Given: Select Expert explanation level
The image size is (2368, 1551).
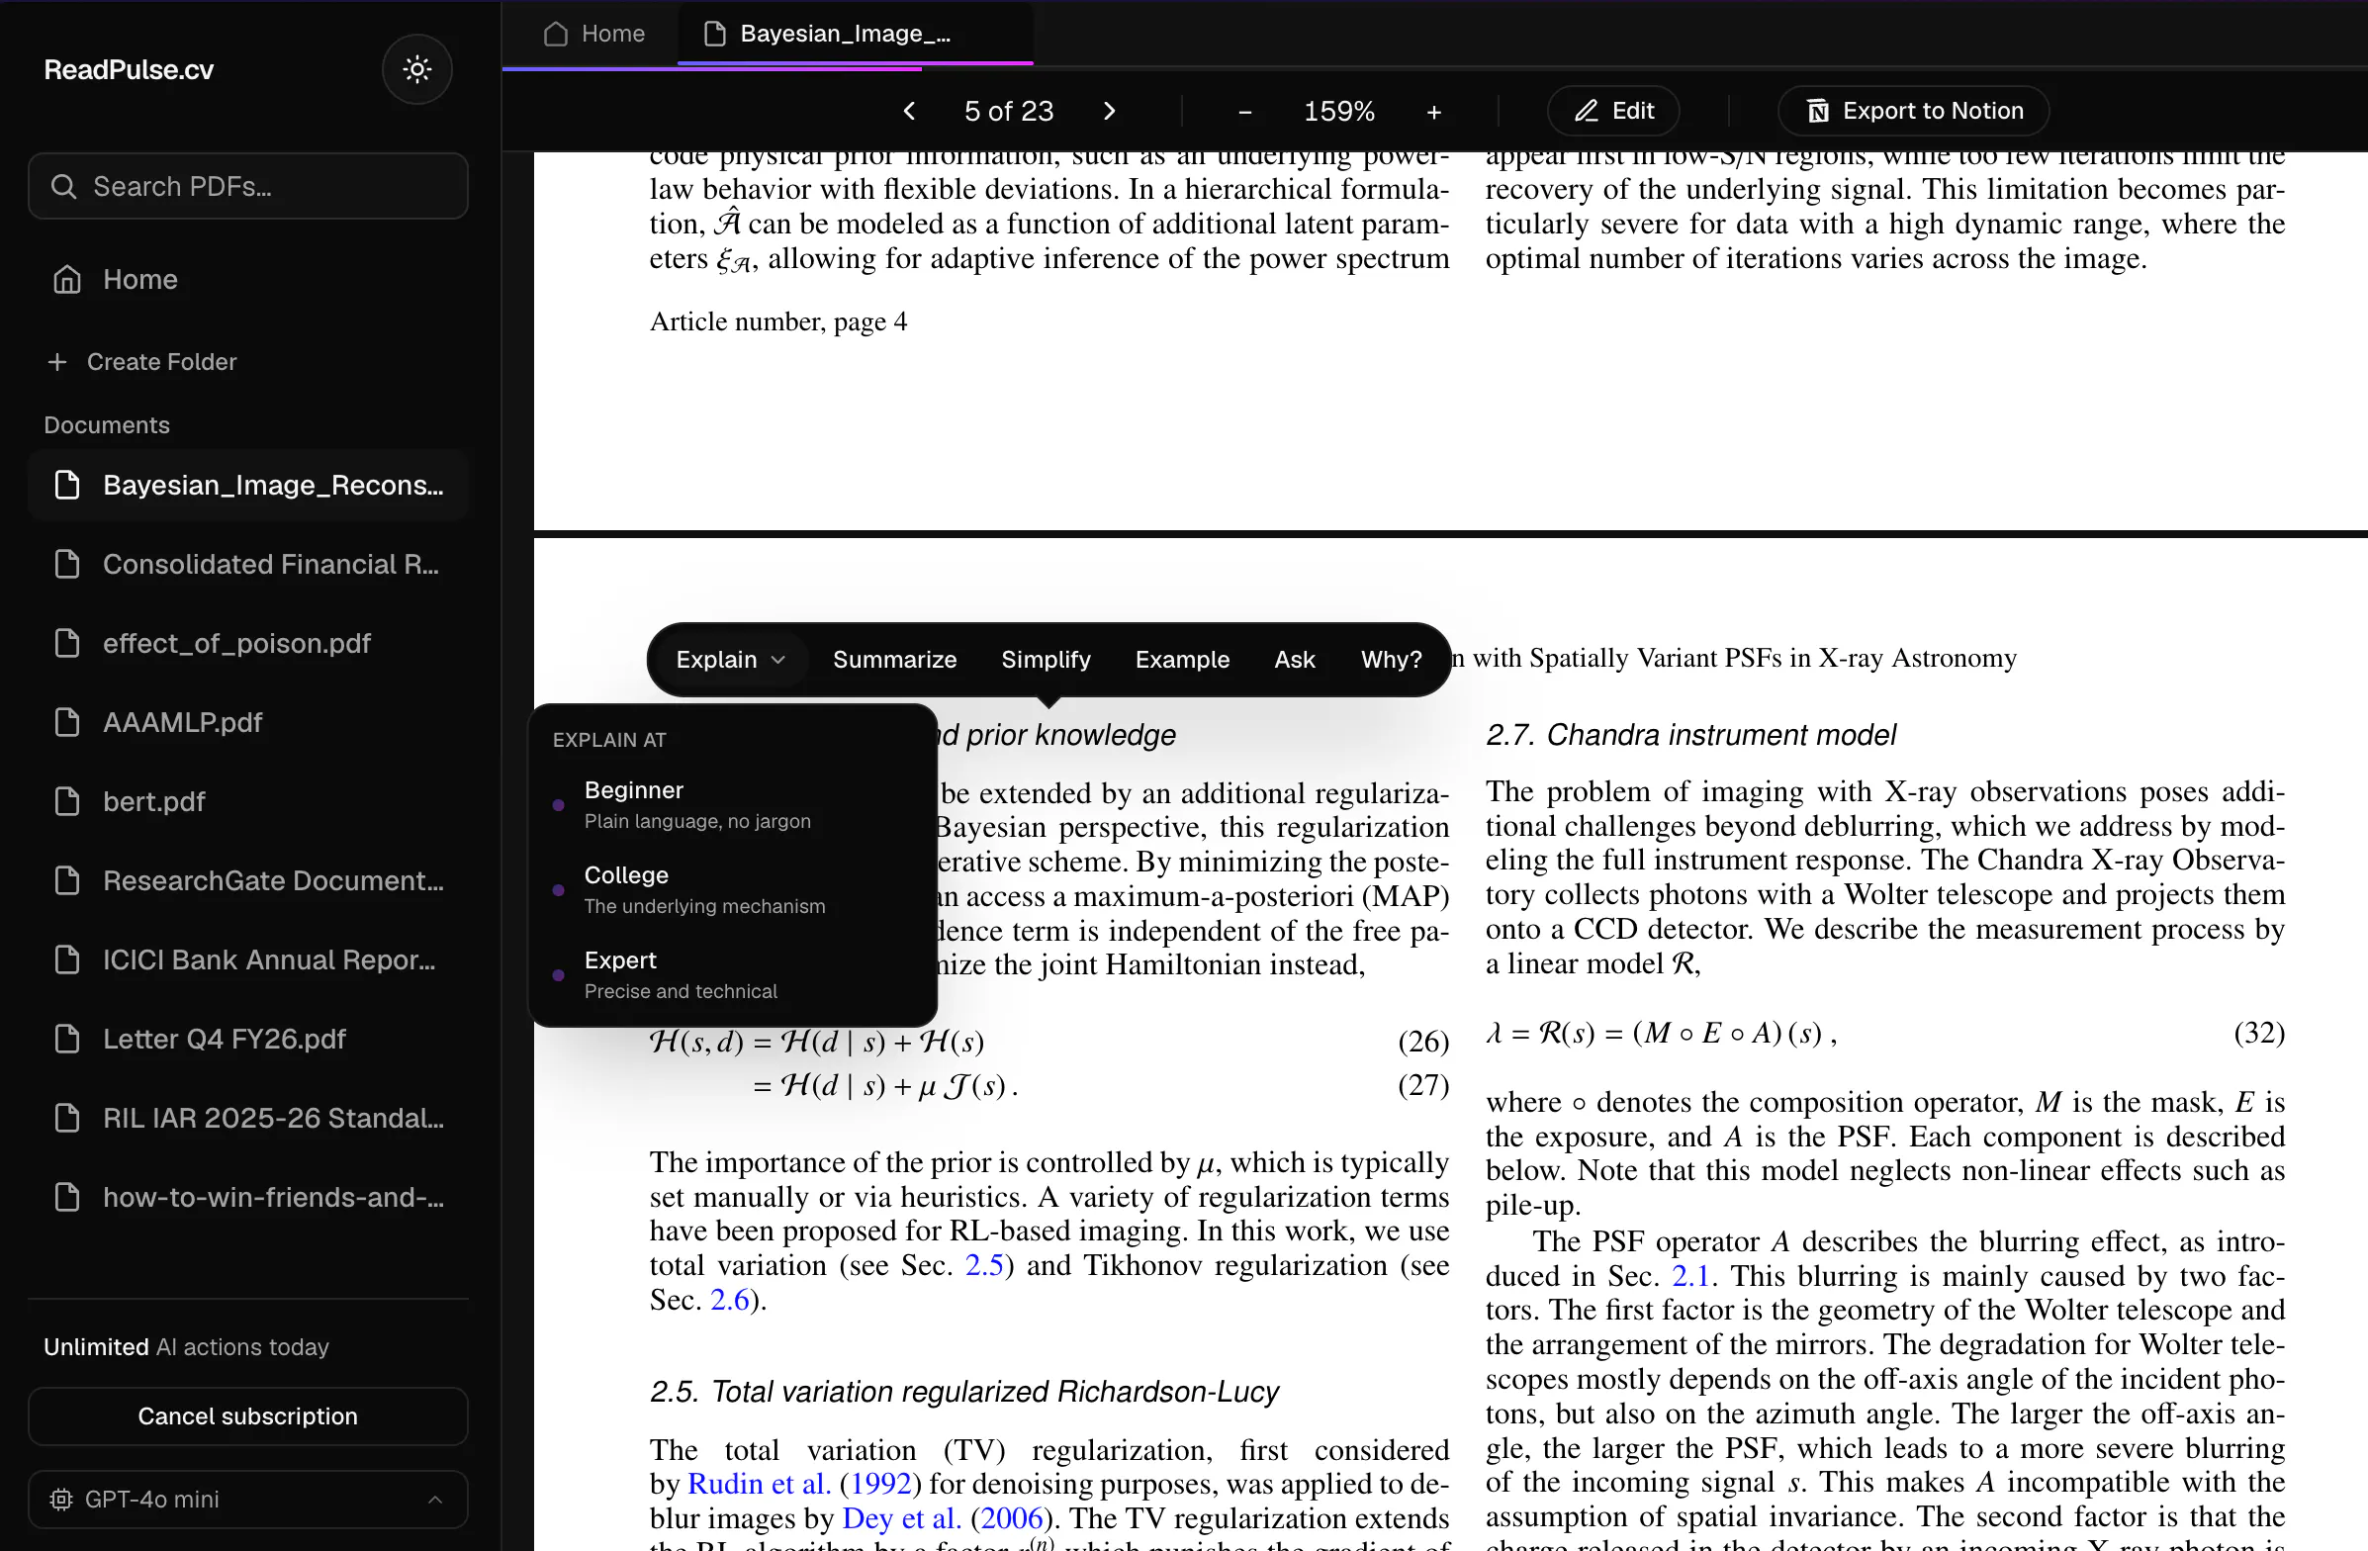Looking at the screenshot, I should pos(733,975).
